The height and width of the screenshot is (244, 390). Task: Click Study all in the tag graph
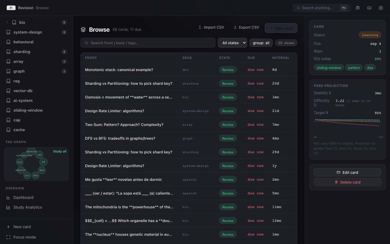coord(60,152)
